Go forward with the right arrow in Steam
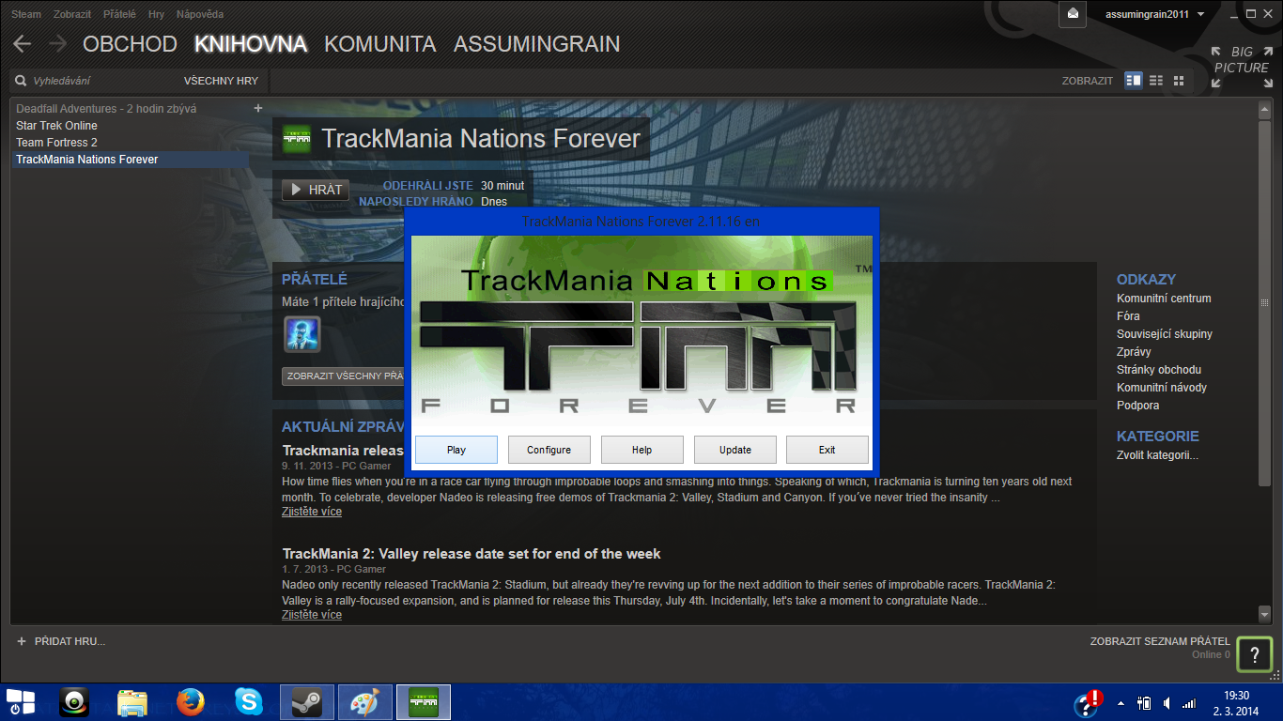The height and width of the screenshot is (721, 1283). click(x=57, y=44)
